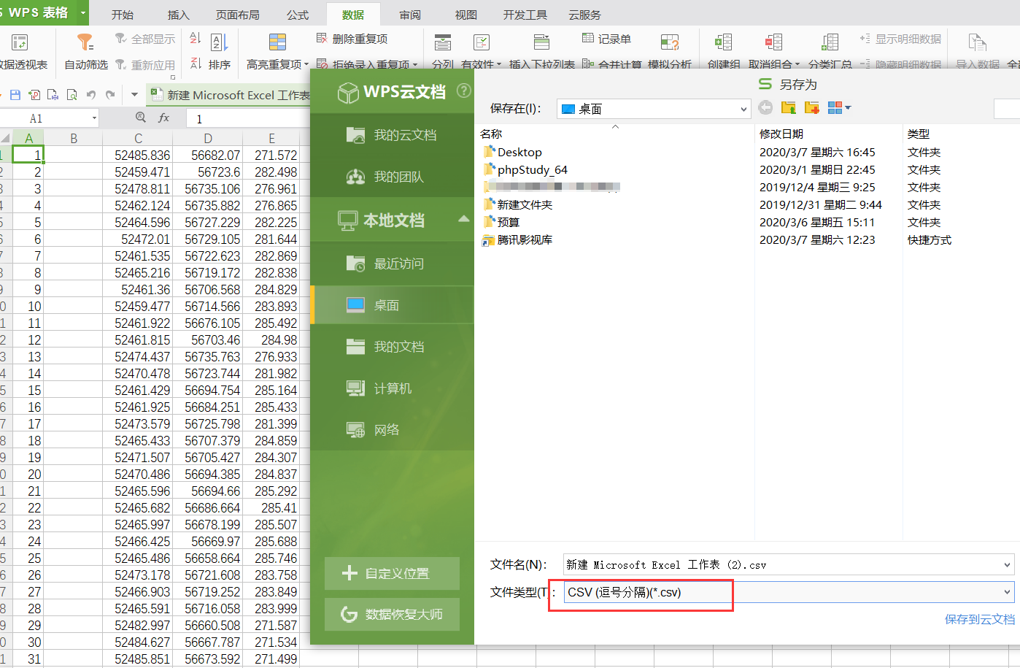The width and height of the screenshot is (1020, 668).
Task: Expand the 保存在 location dropdown
Action: tap(743, 110)
